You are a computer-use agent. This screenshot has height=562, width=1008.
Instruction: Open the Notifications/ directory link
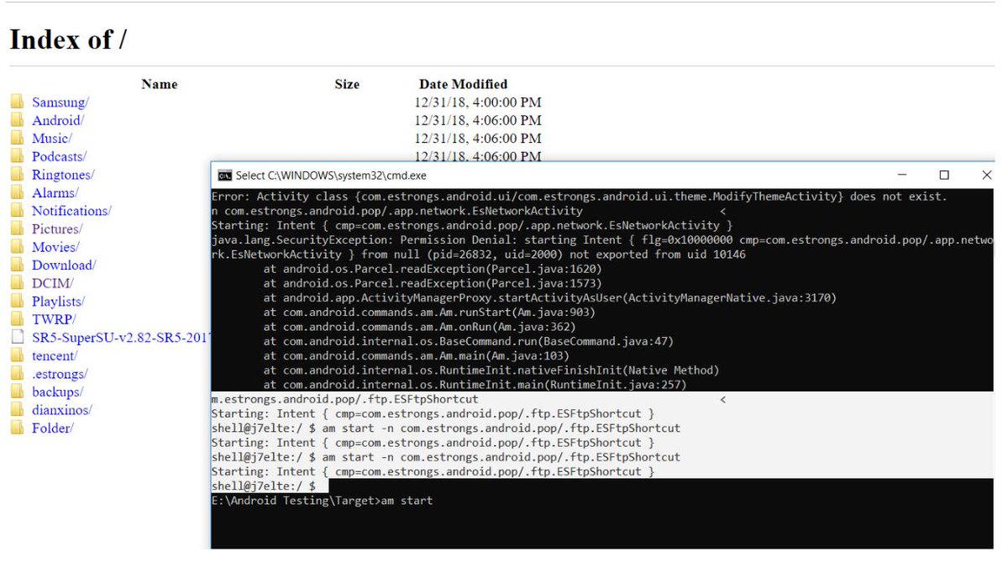coord(71,211)
